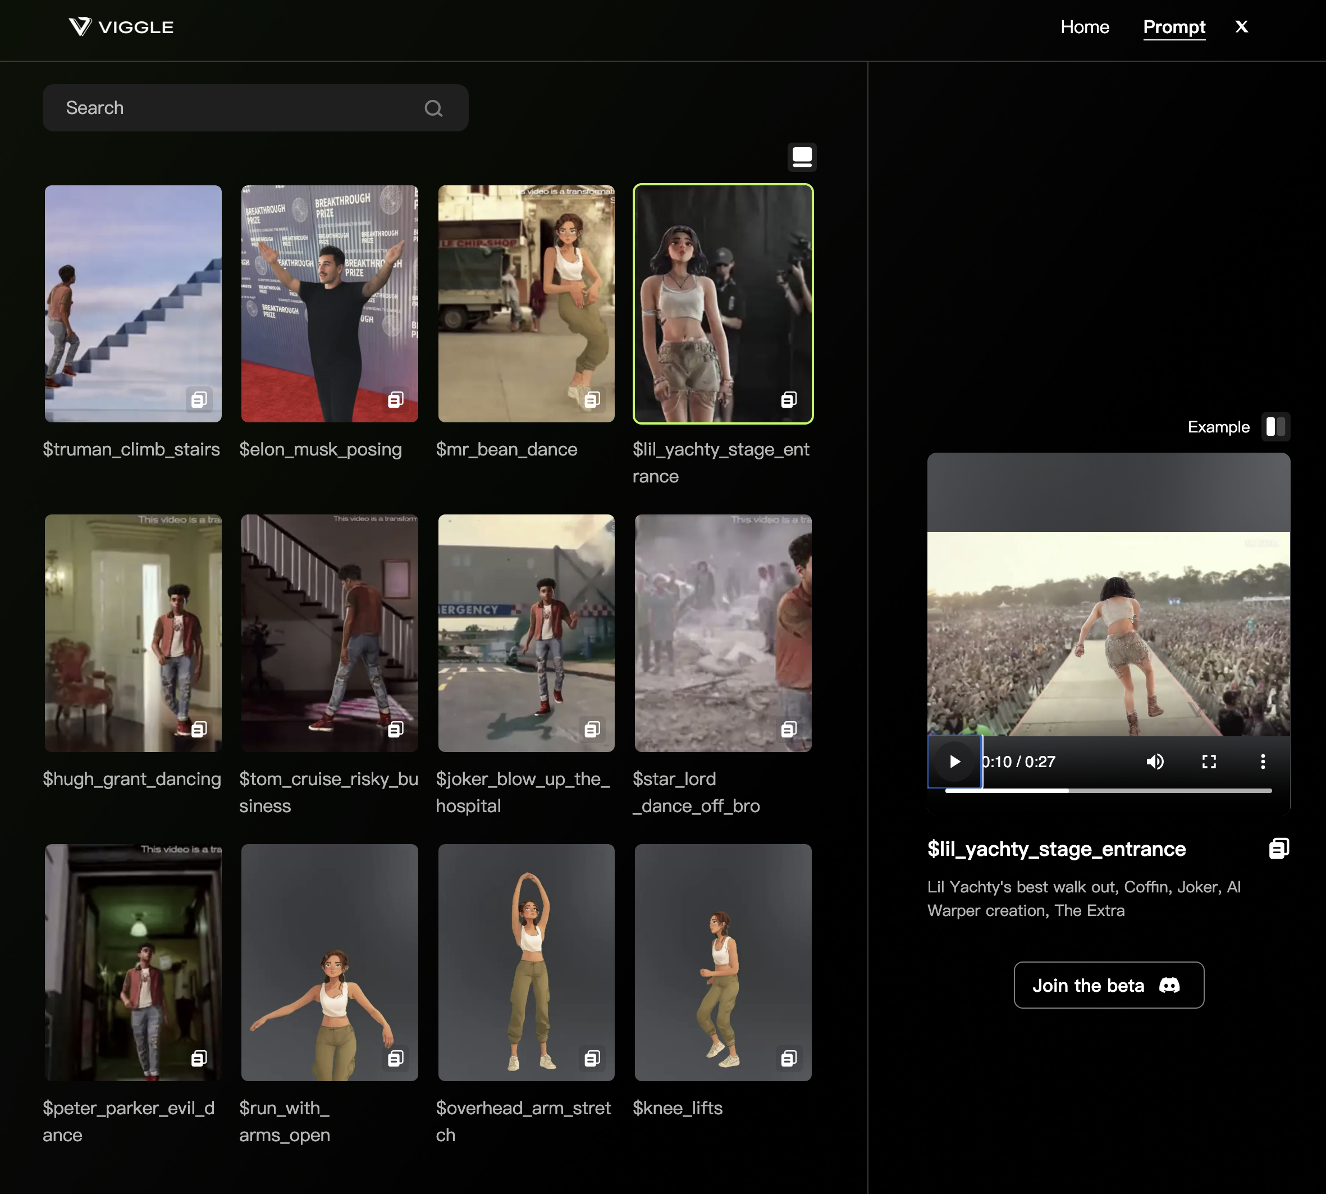
Task: Select the run_with_arms_open thumbnail
Action: click(329, 963)
